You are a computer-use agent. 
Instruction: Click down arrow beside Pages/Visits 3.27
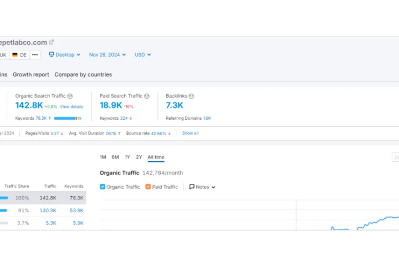62,134
